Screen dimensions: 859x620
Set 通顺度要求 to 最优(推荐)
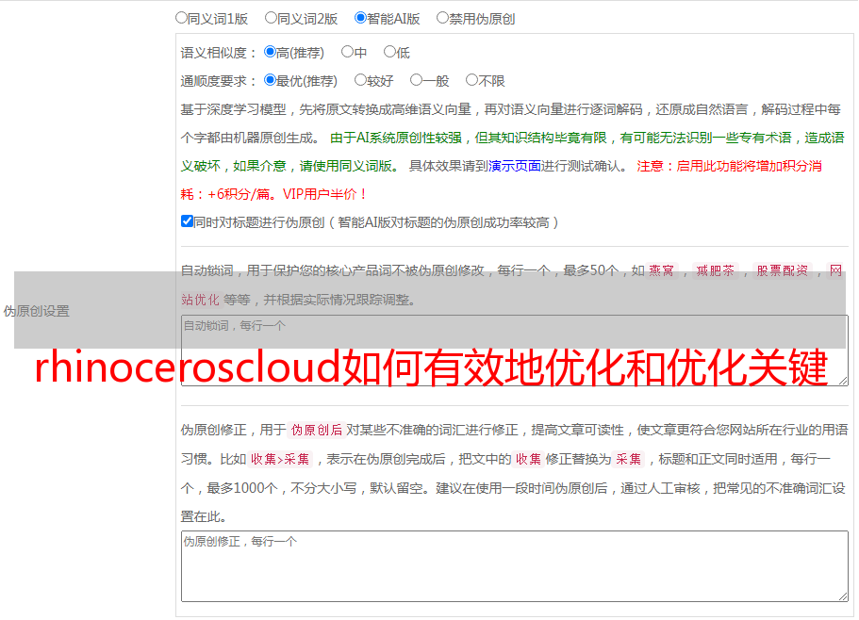pos(270,80)
